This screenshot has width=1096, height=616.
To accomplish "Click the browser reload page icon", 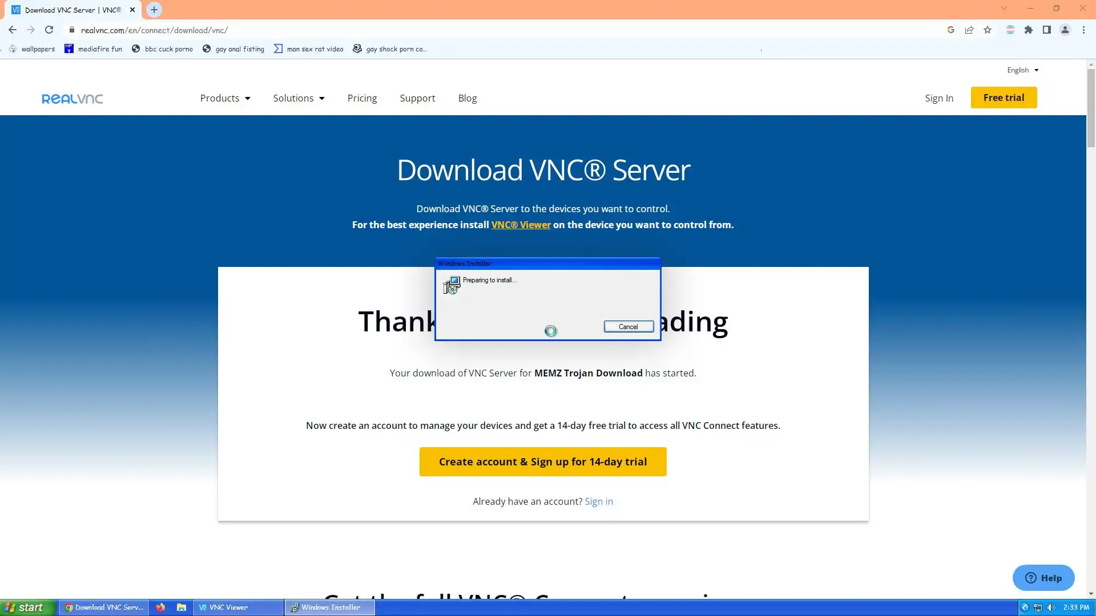I will point(49,30).
